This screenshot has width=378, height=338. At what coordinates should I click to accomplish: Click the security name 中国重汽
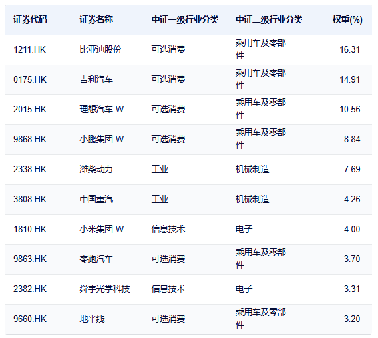click(96, 199)
